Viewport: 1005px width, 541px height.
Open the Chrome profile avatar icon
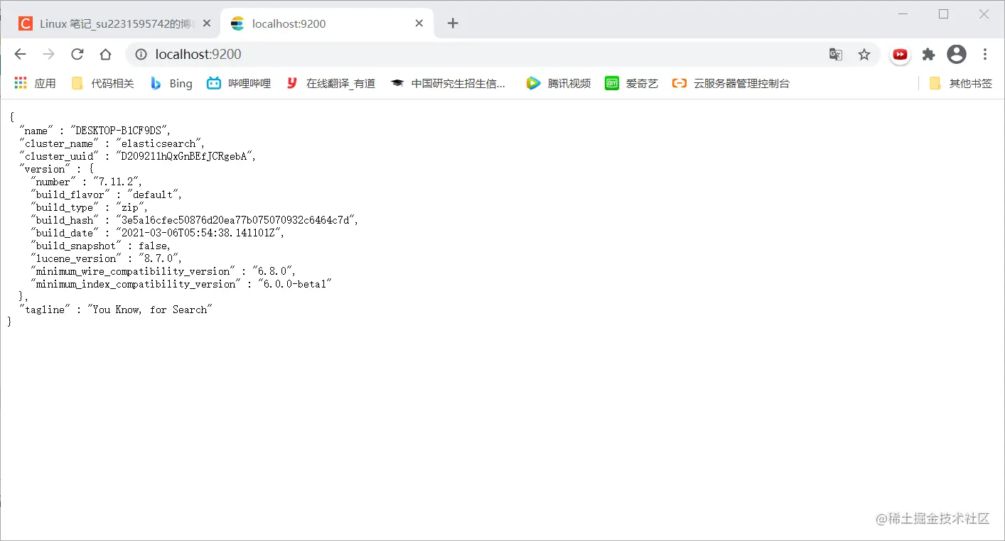coord(957,54)
